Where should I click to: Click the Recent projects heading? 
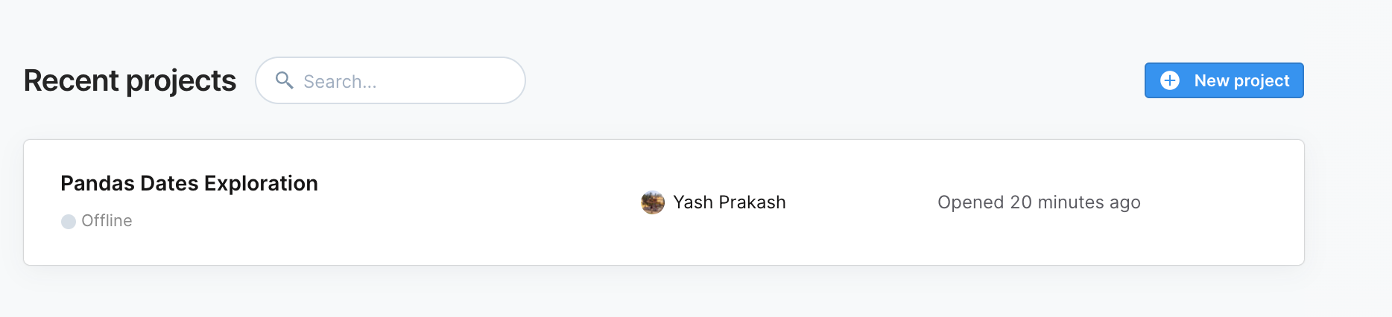coord(130,80)
